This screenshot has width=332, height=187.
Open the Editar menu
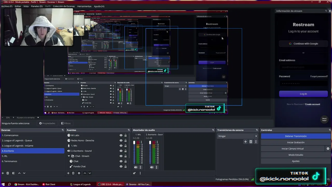pyautogui.click(x=18, y=6)
